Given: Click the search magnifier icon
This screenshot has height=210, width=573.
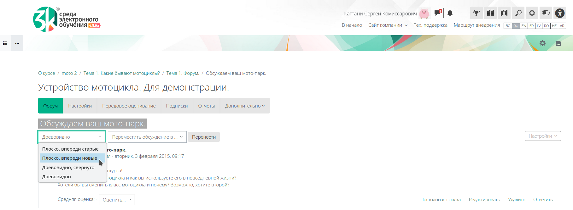Looking at the screenshot, I should pyautogui.click(x=518, y=13).
